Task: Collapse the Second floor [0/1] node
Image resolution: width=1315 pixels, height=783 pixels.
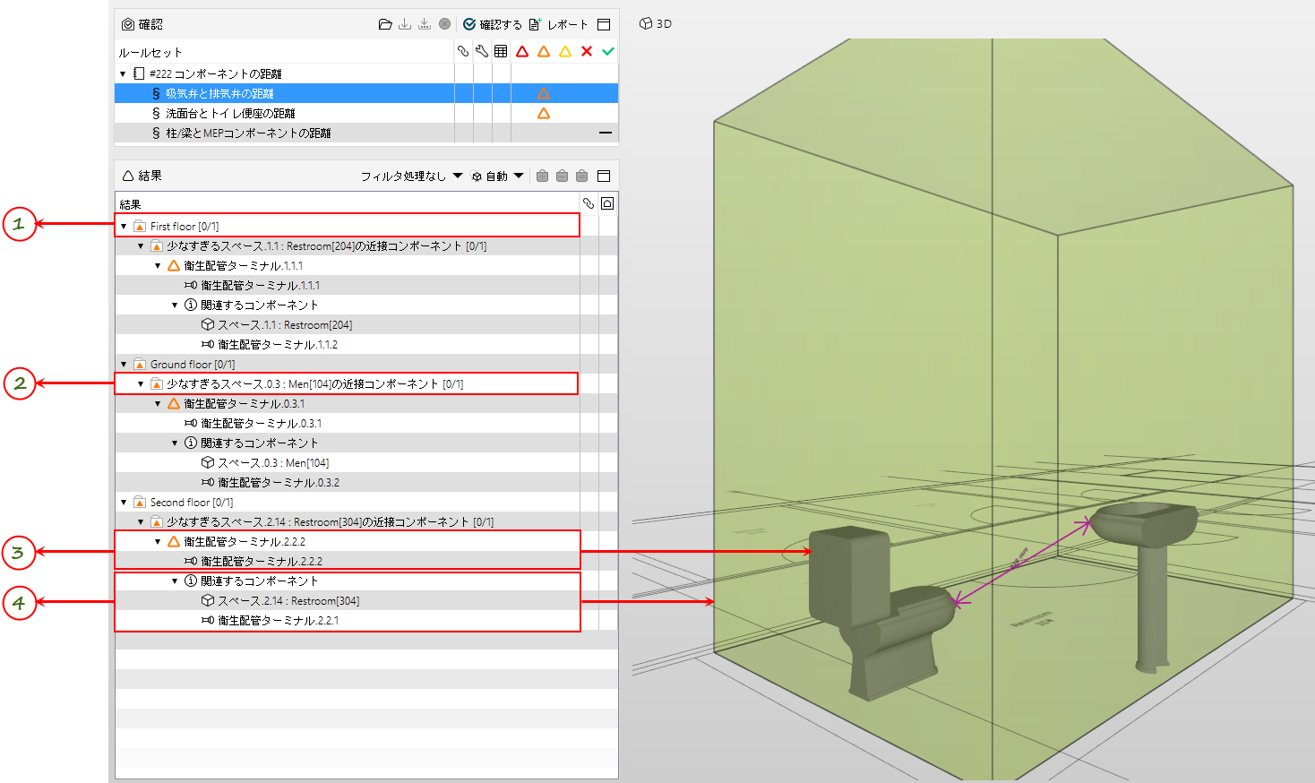Action: coord(124,502)
